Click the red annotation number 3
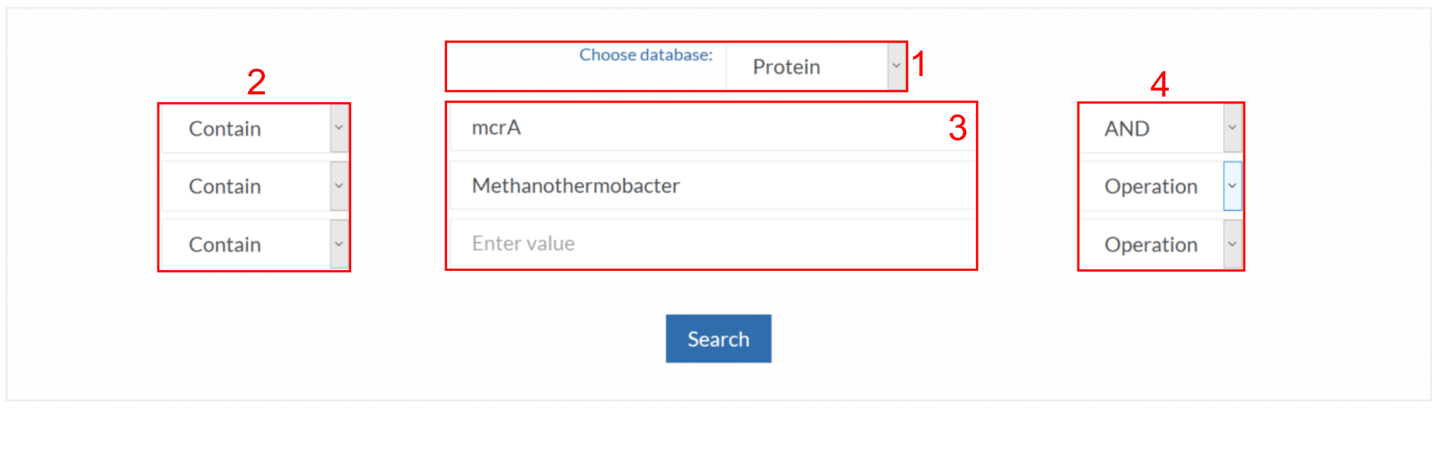Image resolution: width=1439 pixels, height=449 pixels. pos(957,128)
